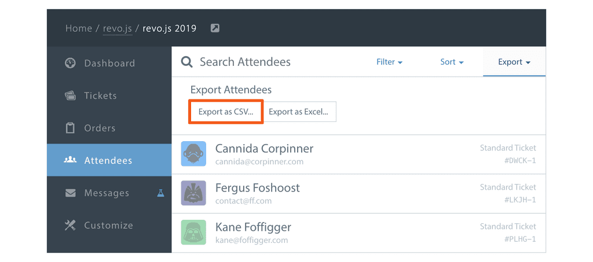Follow the Home breadcrumb link
This screenshot has height=262, width=593.
click(79, 28)
